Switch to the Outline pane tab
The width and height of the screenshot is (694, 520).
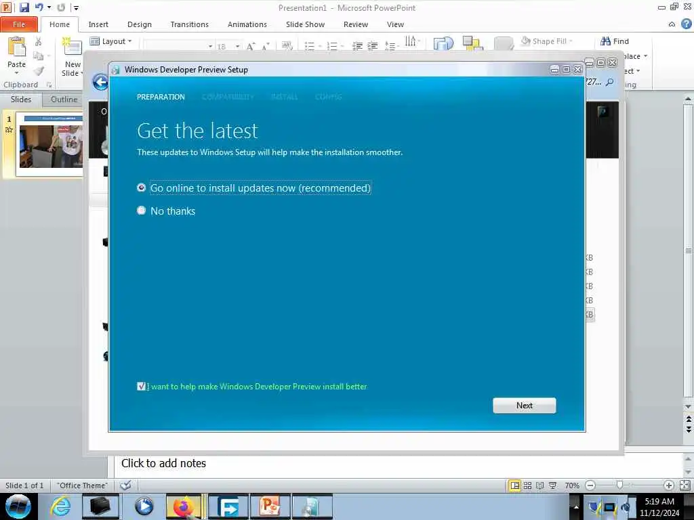tap(64, 100)
